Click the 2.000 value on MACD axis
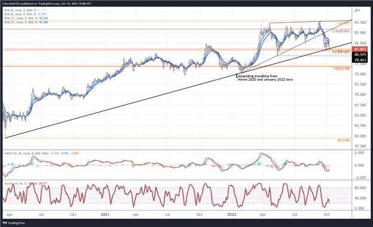 360,153
